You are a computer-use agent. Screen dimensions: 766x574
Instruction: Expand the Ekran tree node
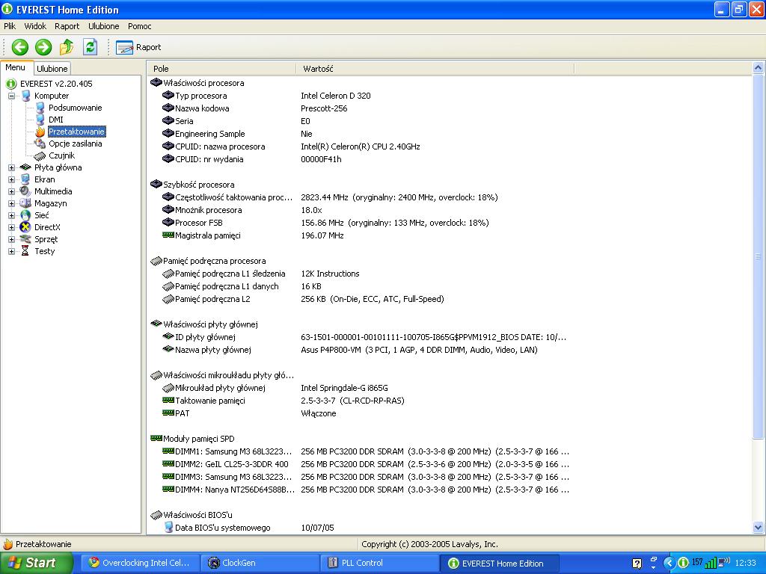(x=12, y=179)
